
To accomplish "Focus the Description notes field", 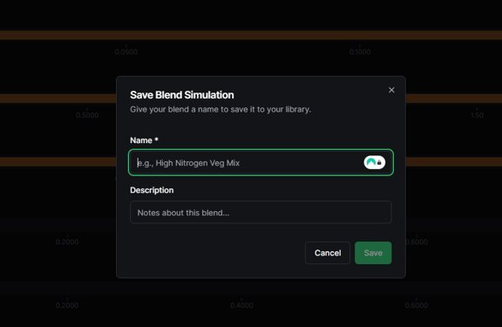I will (x=261, y=213).
